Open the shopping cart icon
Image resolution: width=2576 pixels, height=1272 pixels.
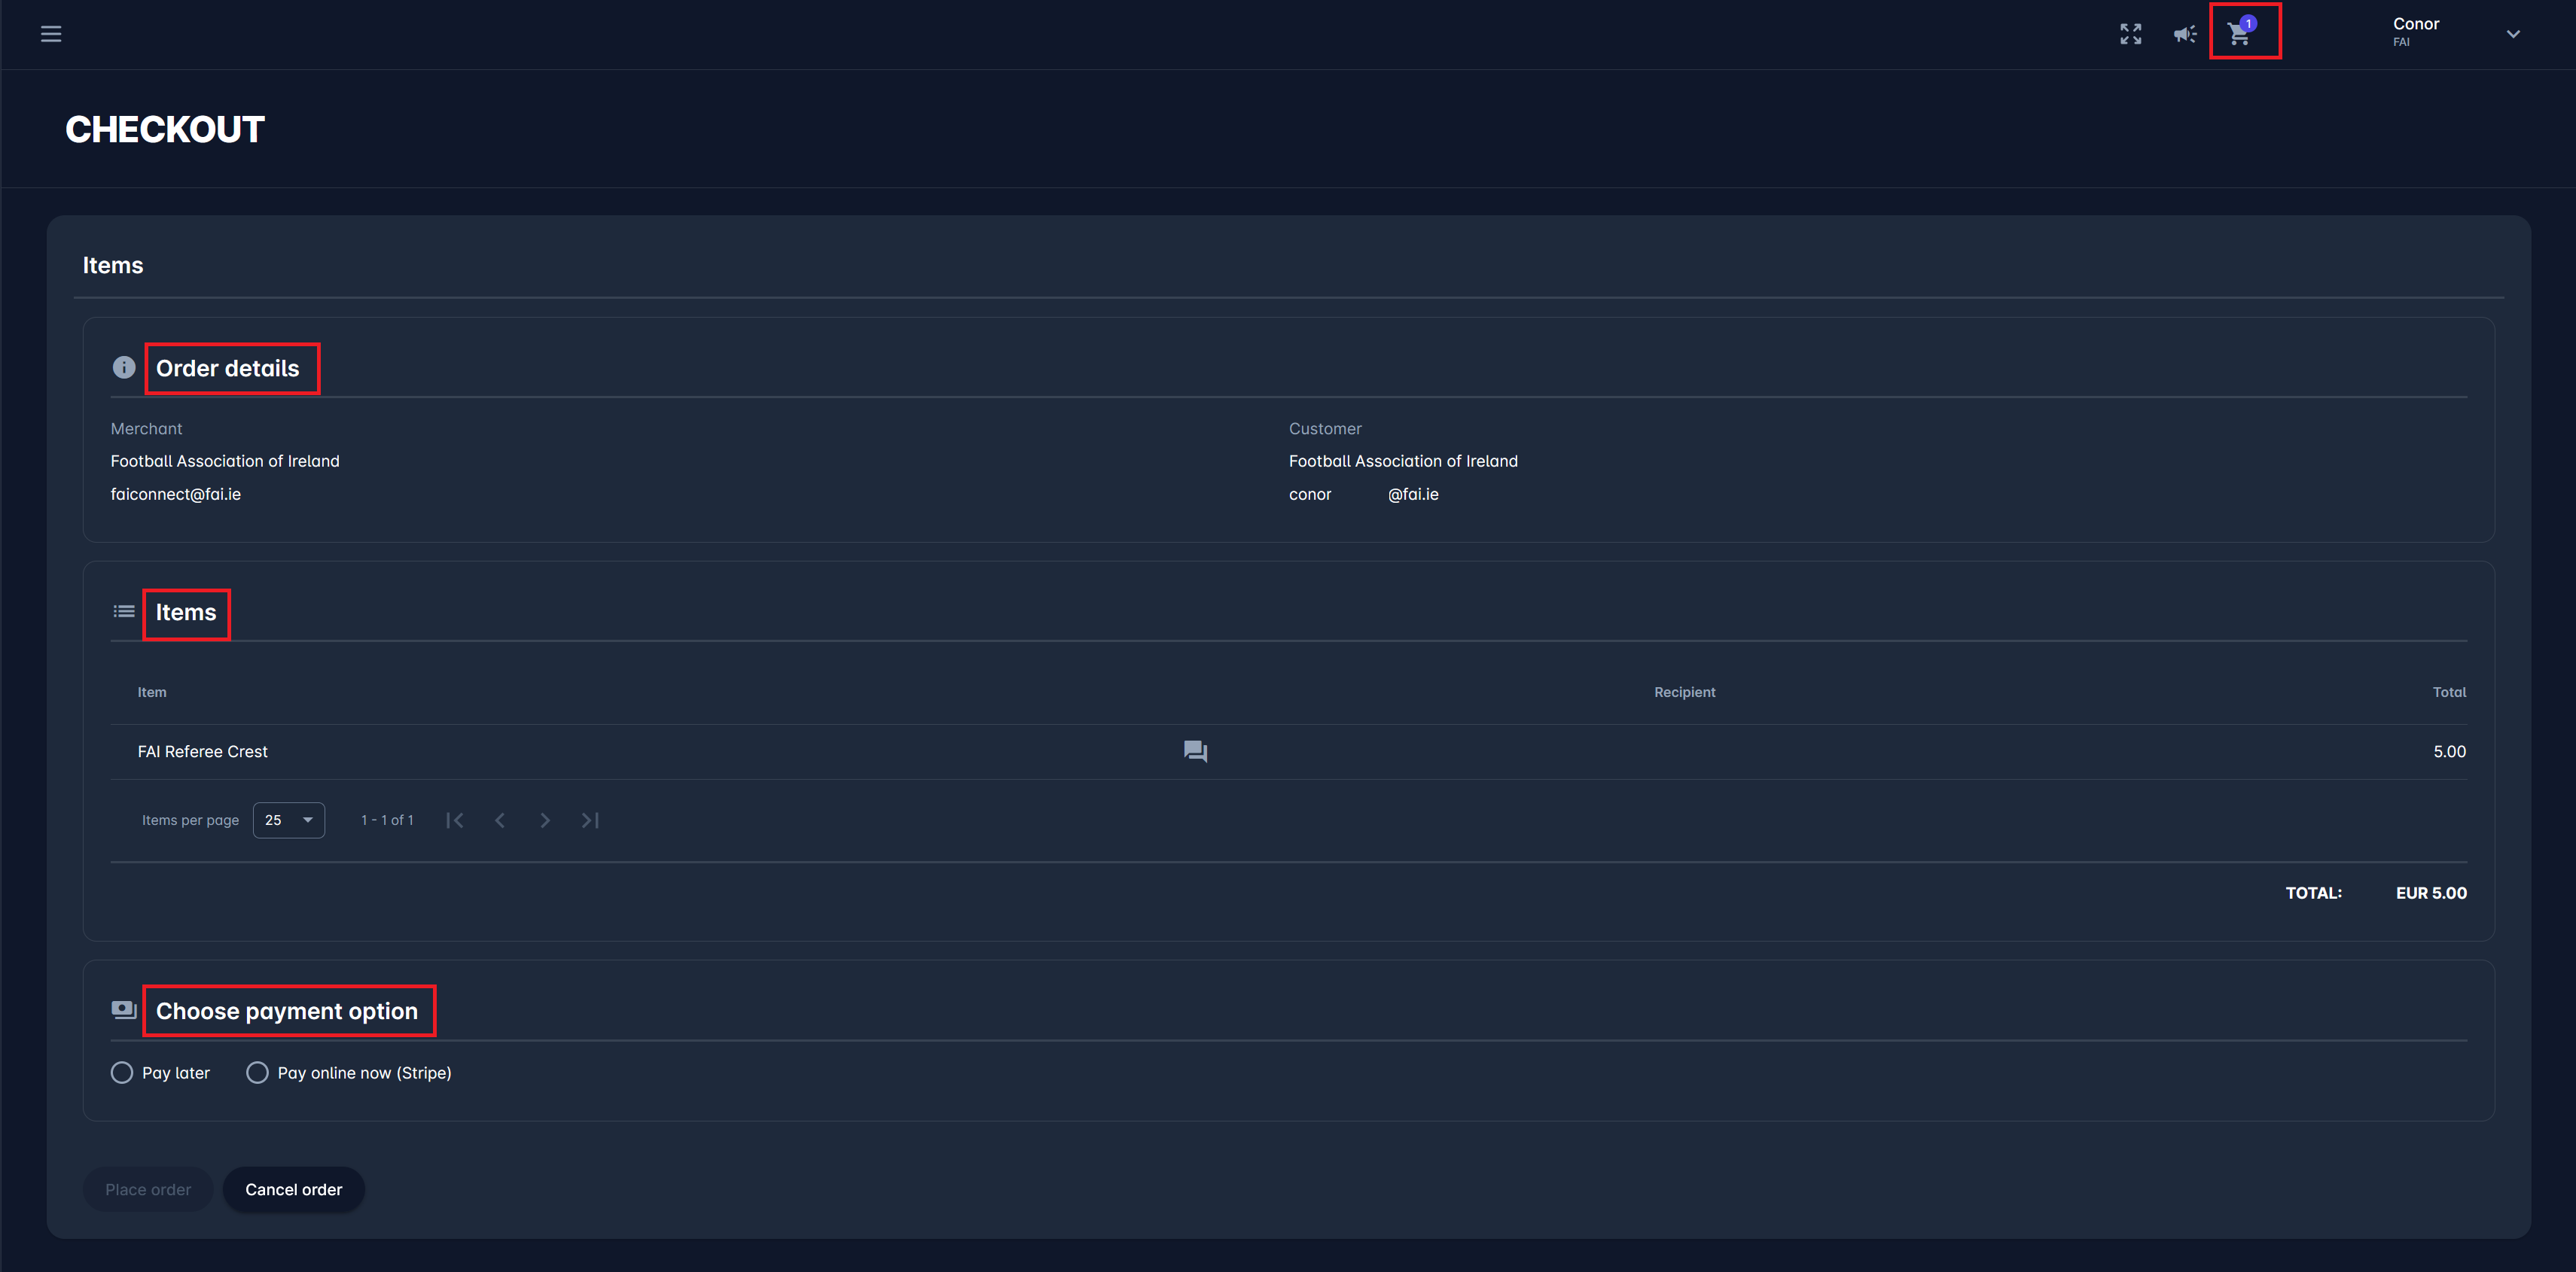(x=2239, y=34)
